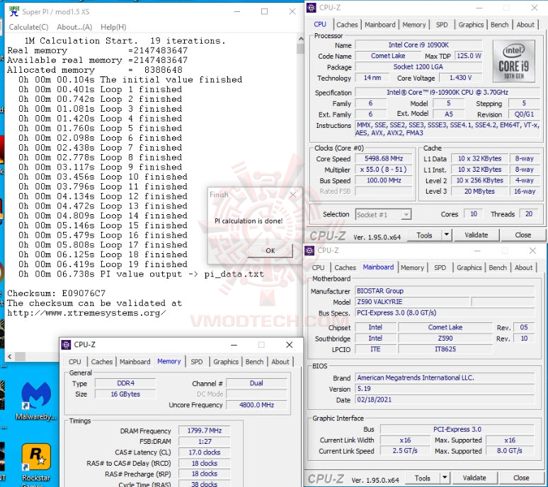Select Graphics tab in Memory CPU-Z window
548x487 pixels.
tap(226, 362)
